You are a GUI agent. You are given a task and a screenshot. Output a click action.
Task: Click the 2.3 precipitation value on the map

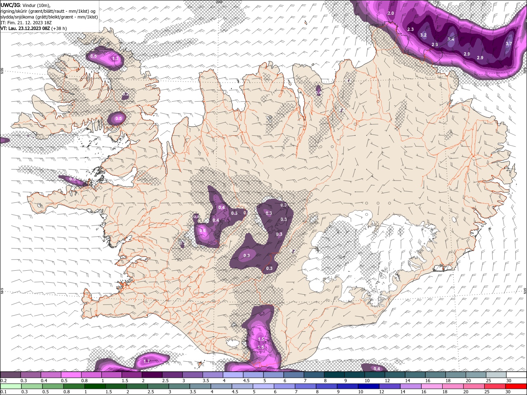(x=410, y=29)
